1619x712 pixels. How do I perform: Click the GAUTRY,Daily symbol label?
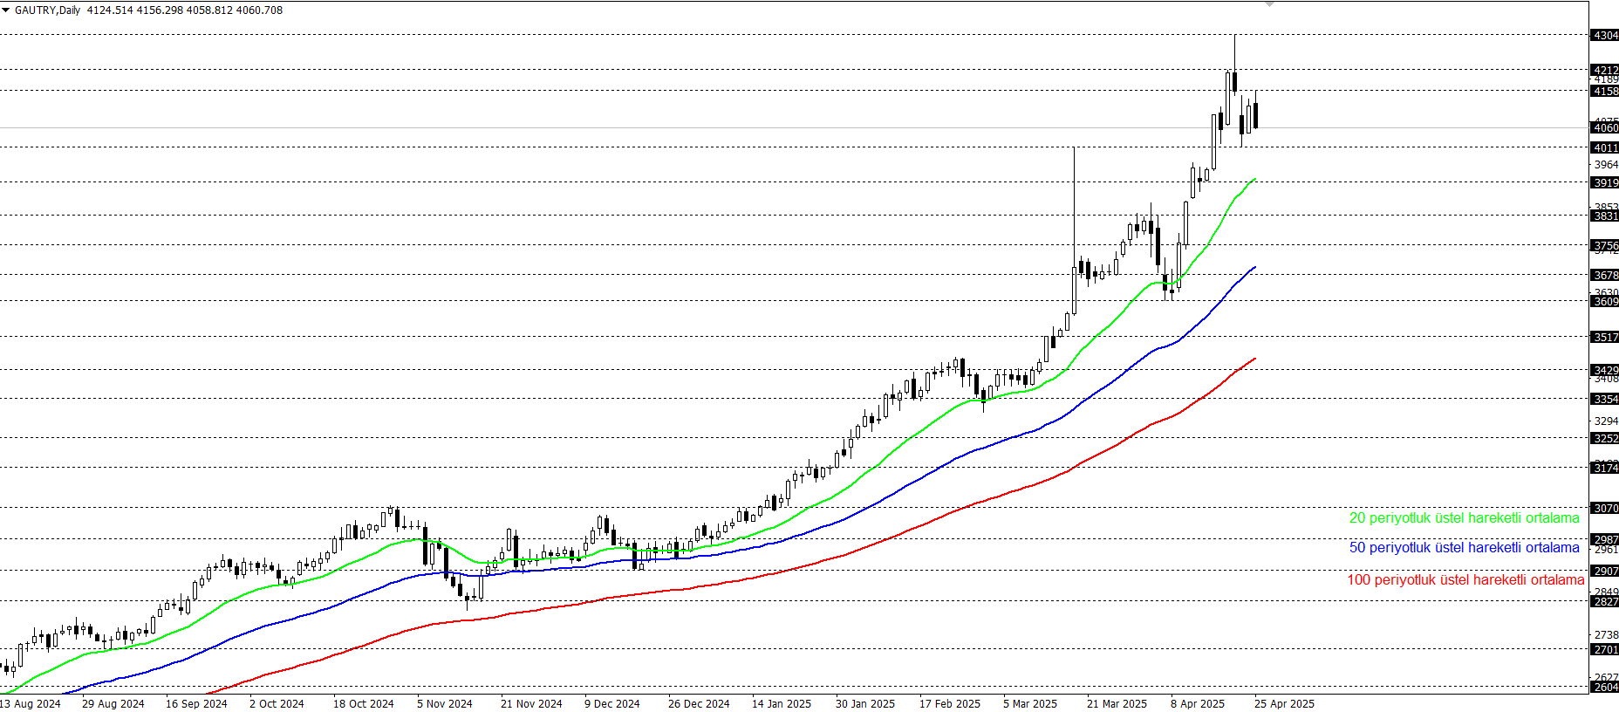coord(47,10)
